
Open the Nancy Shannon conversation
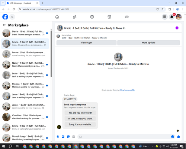click(25, 64)
